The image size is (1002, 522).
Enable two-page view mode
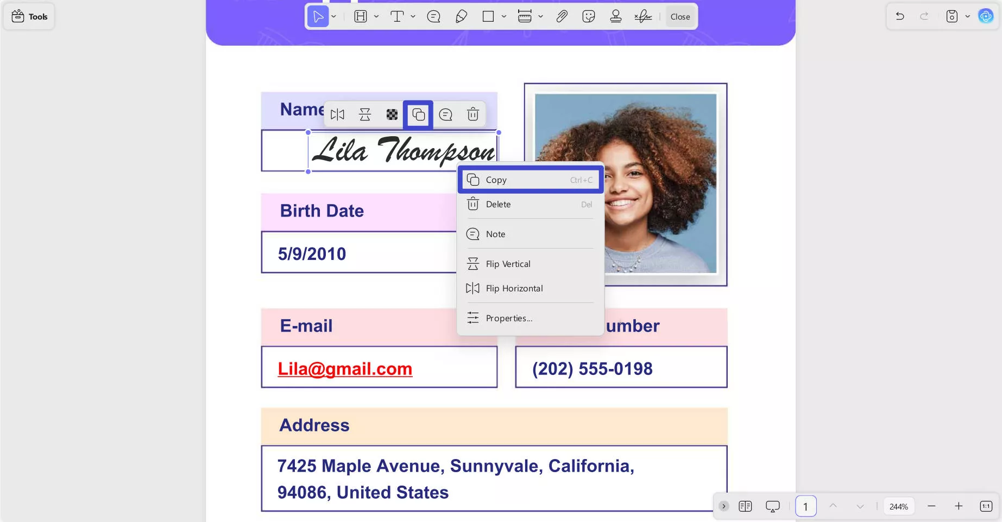tap(745, 506)
